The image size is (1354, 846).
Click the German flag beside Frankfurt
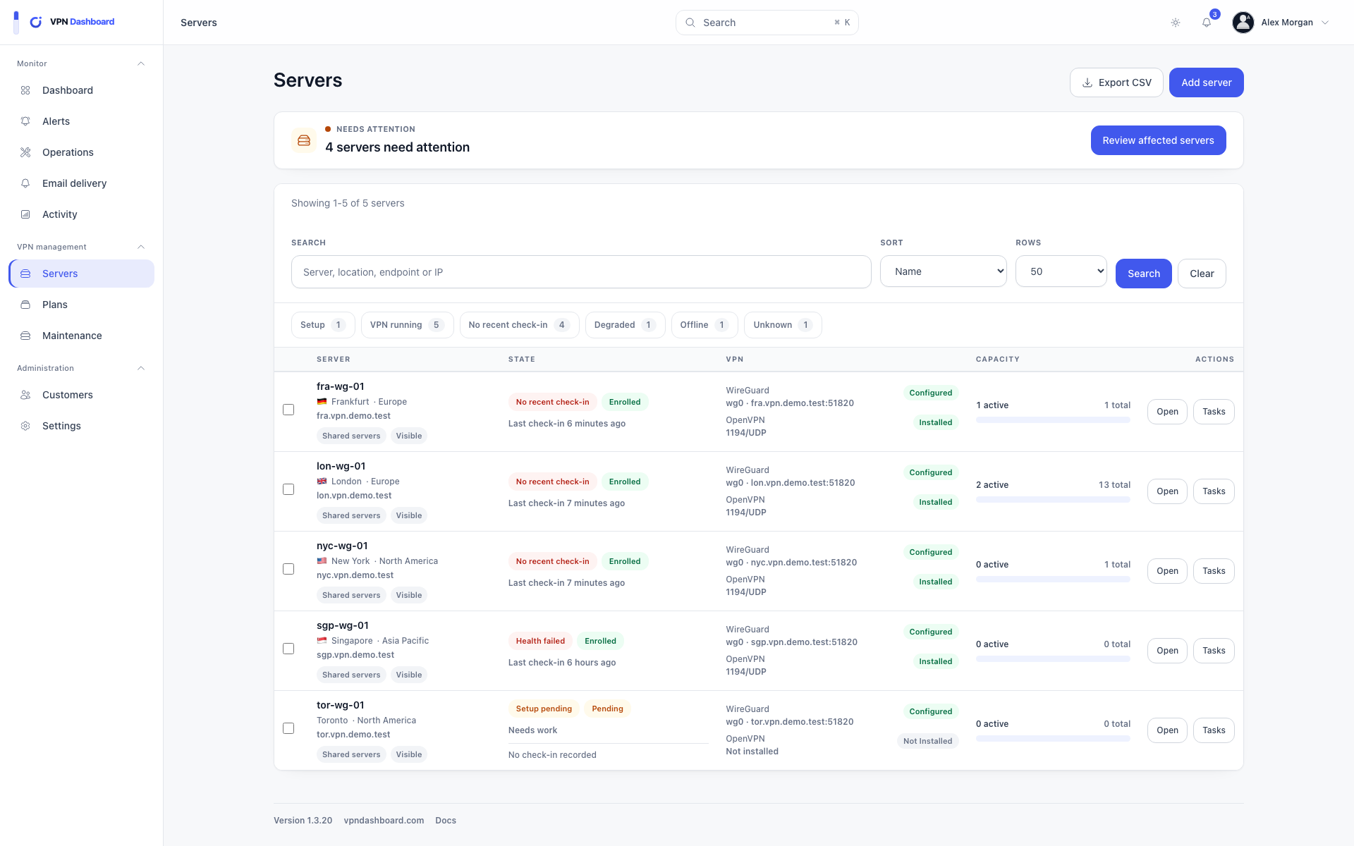(x=322, y=402)
